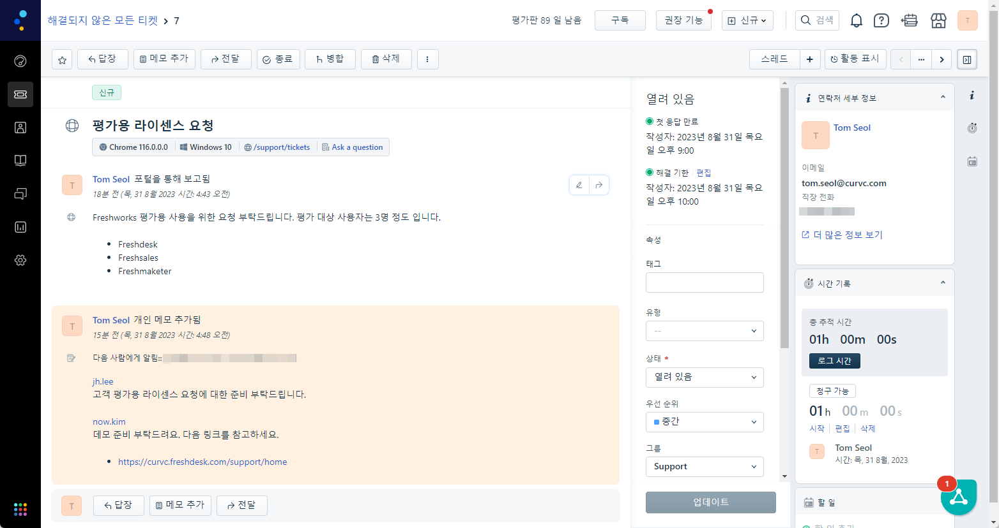Star this ticket as favorite

pyautogui.click(x=62, y=59)
